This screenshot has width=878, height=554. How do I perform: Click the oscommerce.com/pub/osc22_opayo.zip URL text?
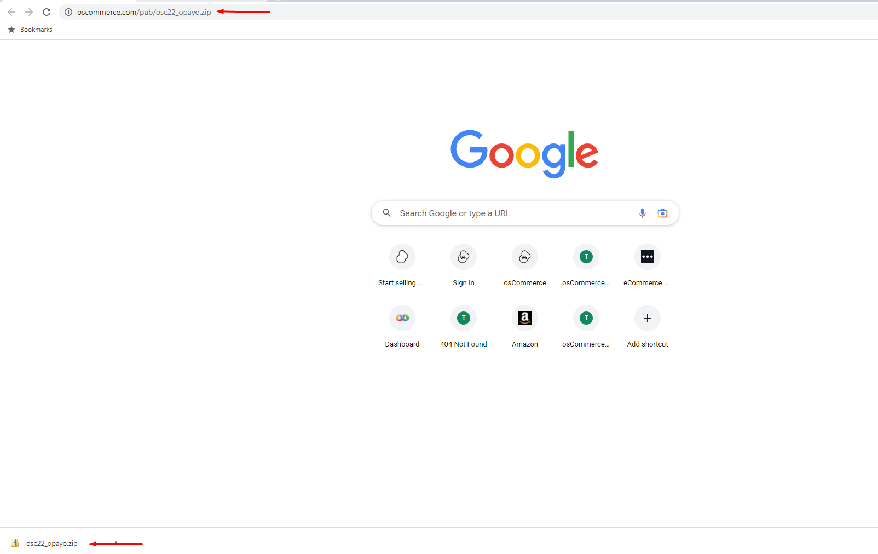[144, 12]
